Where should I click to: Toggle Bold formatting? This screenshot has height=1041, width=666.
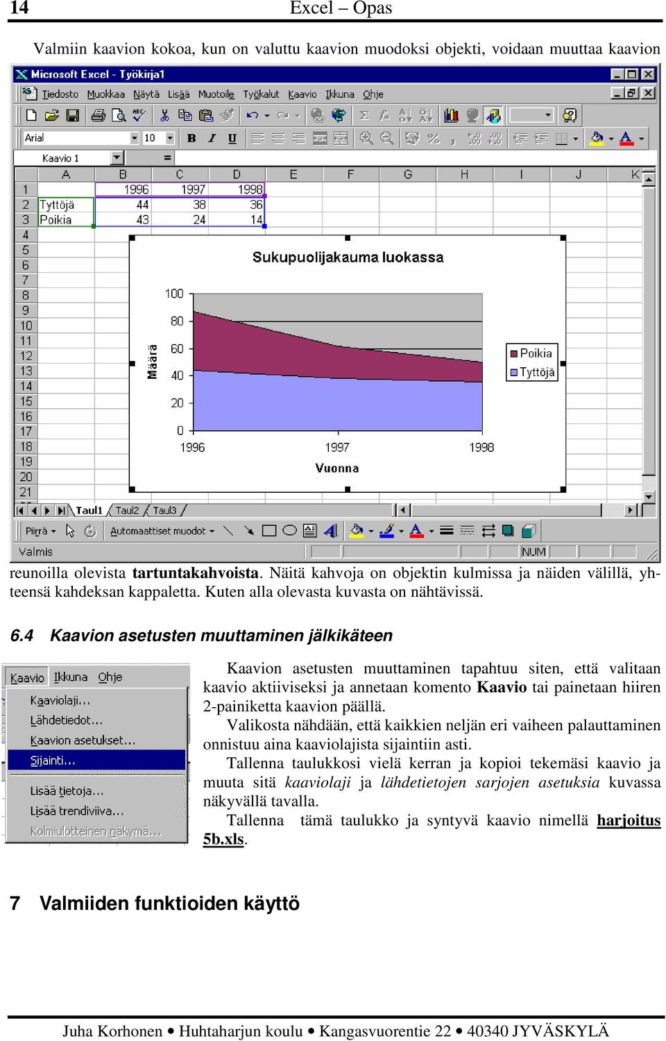[191, 138]
